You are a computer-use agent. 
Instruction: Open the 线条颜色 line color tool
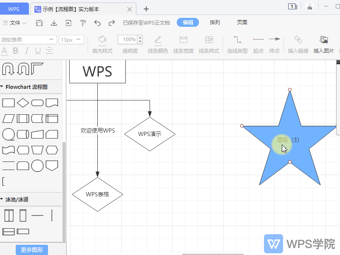tap(158, 45)
